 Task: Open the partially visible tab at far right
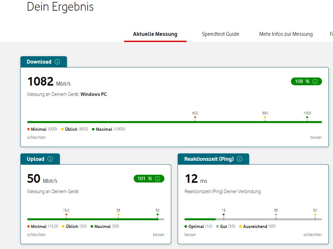pyautogui.click(x=330, y=34)
